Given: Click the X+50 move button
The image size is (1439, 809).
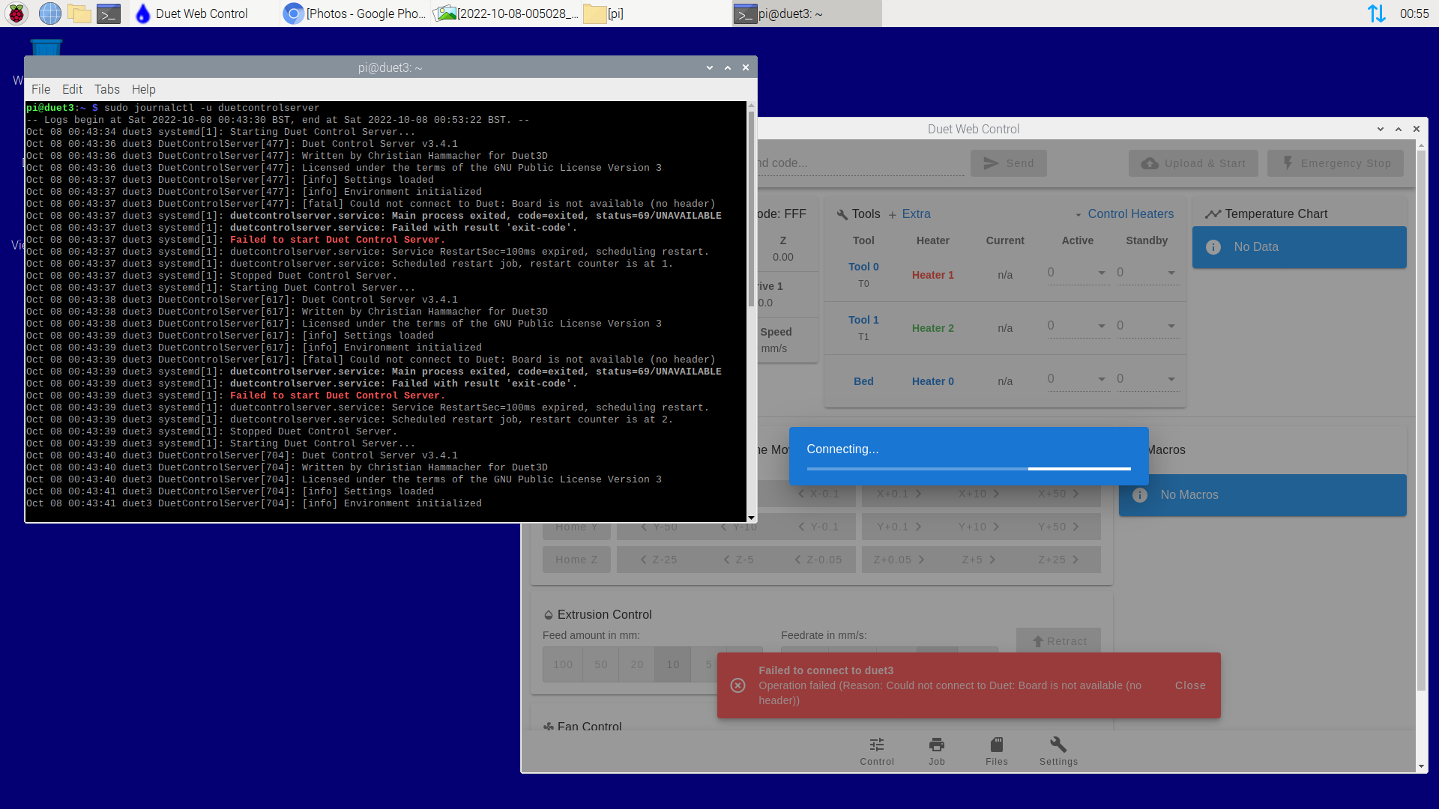Looking at the screenshot, I should click(x=1058, y=494).
